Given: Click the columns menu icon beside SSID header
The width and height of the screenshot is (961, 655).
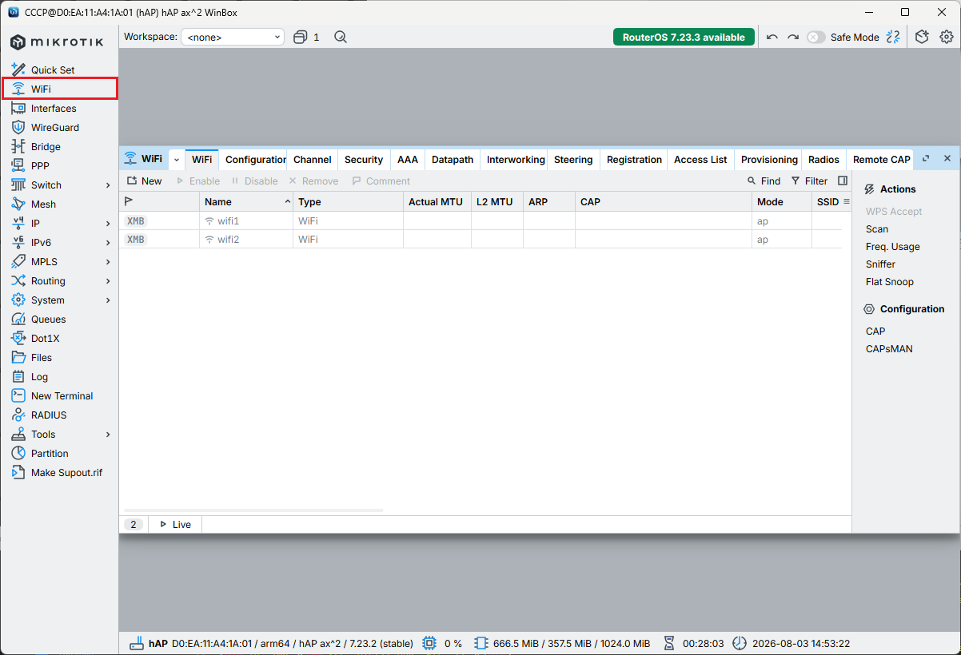Looking at the screenshot, I should [847, 201].
